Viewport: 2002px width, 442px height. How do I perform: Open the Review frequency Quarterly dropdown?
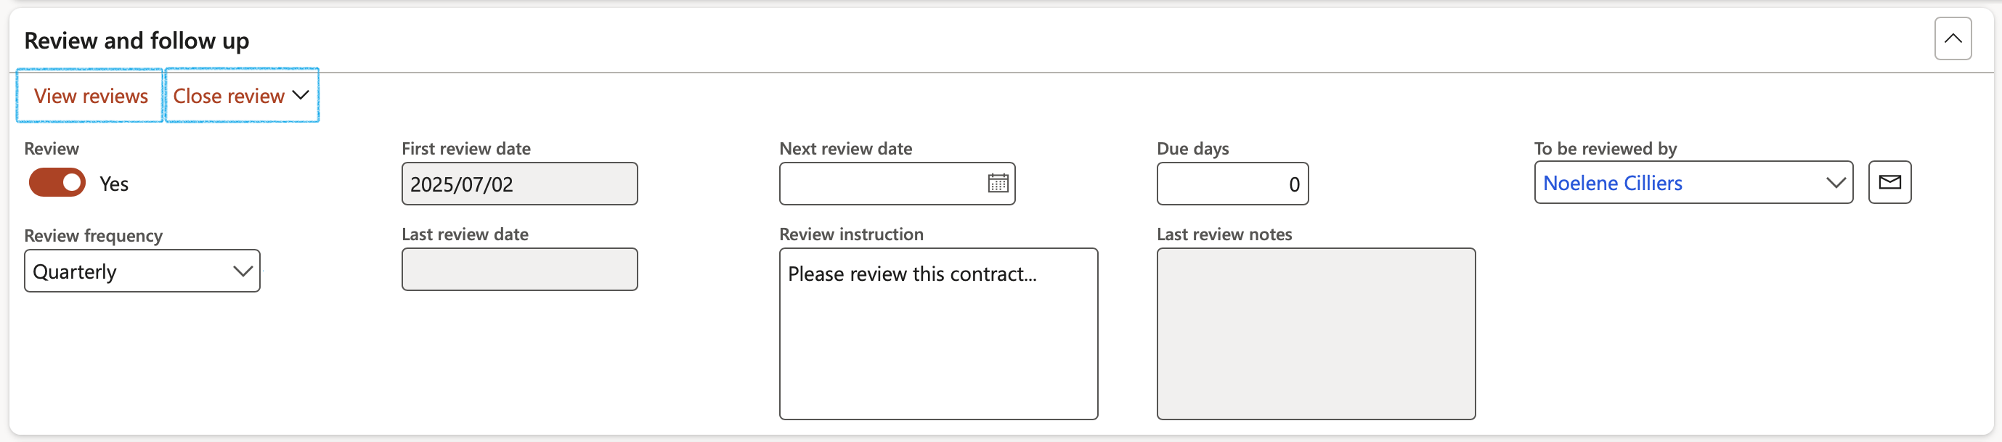tap(142, 271)
